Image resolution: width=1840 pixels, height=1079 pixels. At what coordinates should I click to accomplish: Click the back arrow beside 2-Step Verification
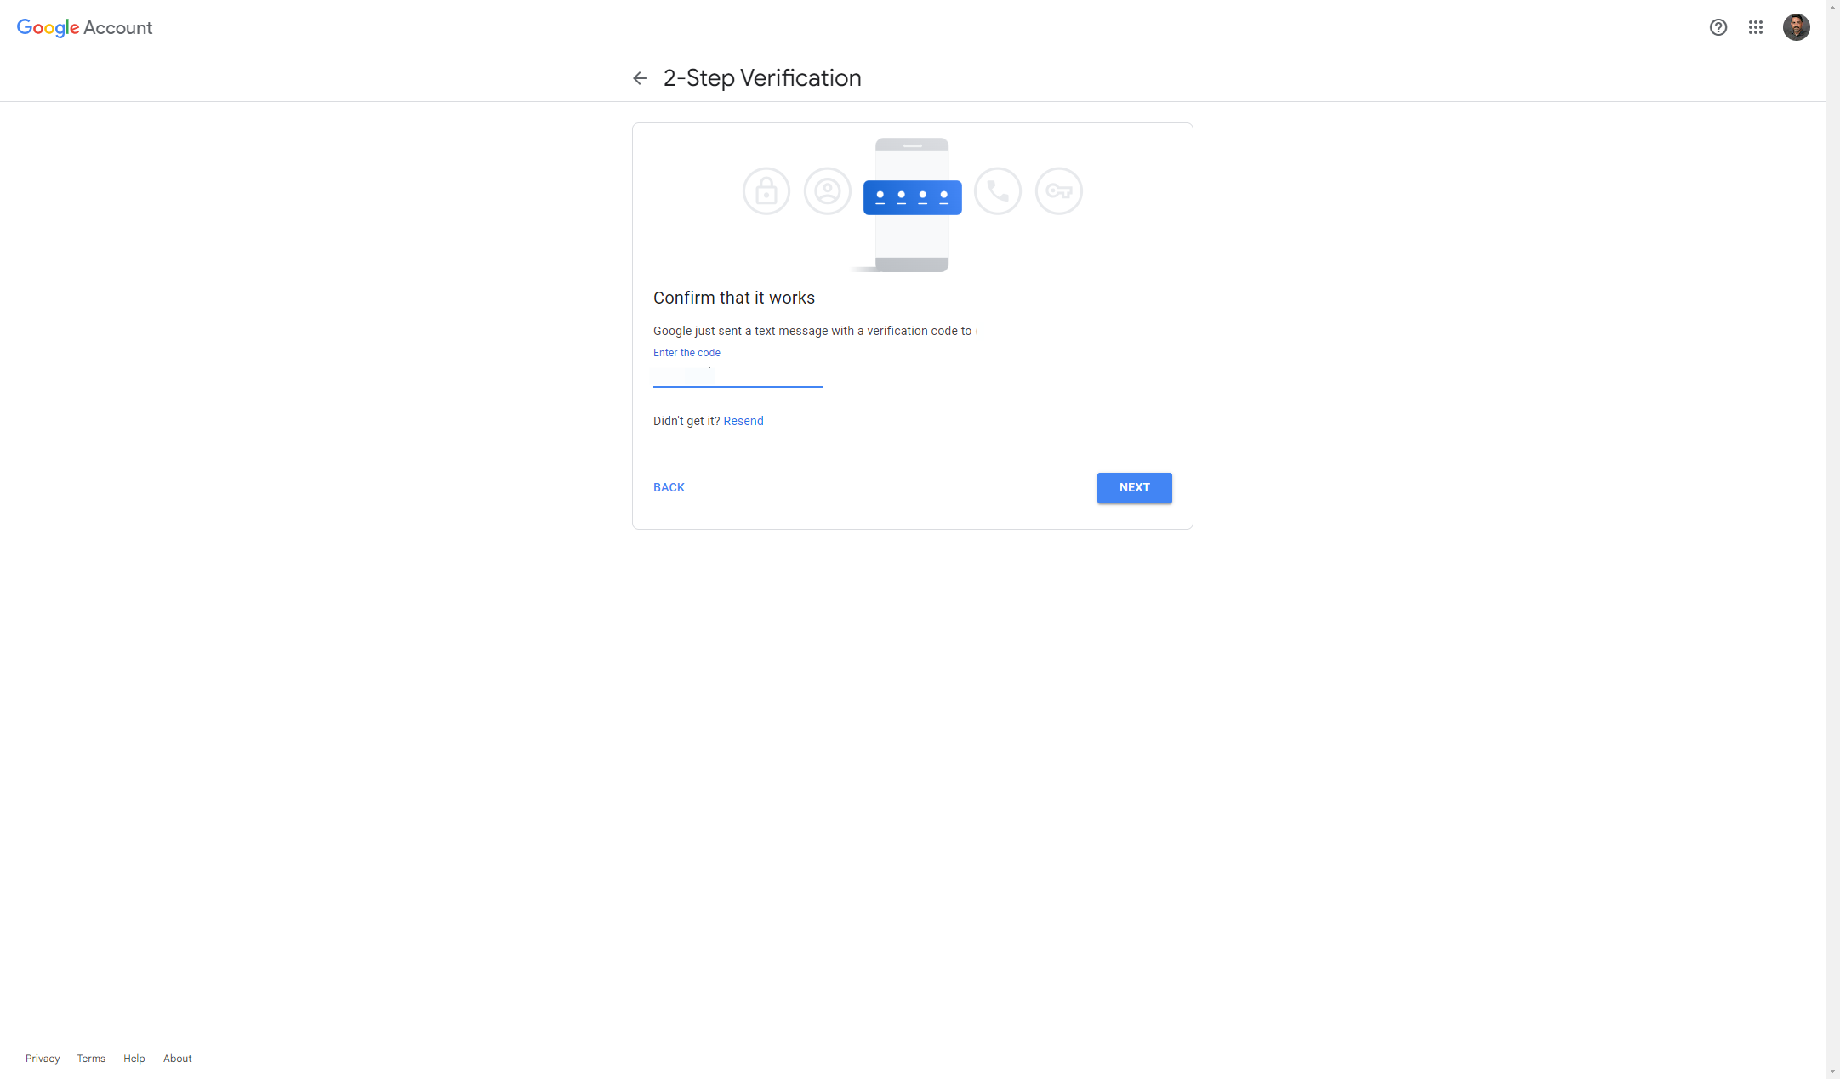click(640, 78)
